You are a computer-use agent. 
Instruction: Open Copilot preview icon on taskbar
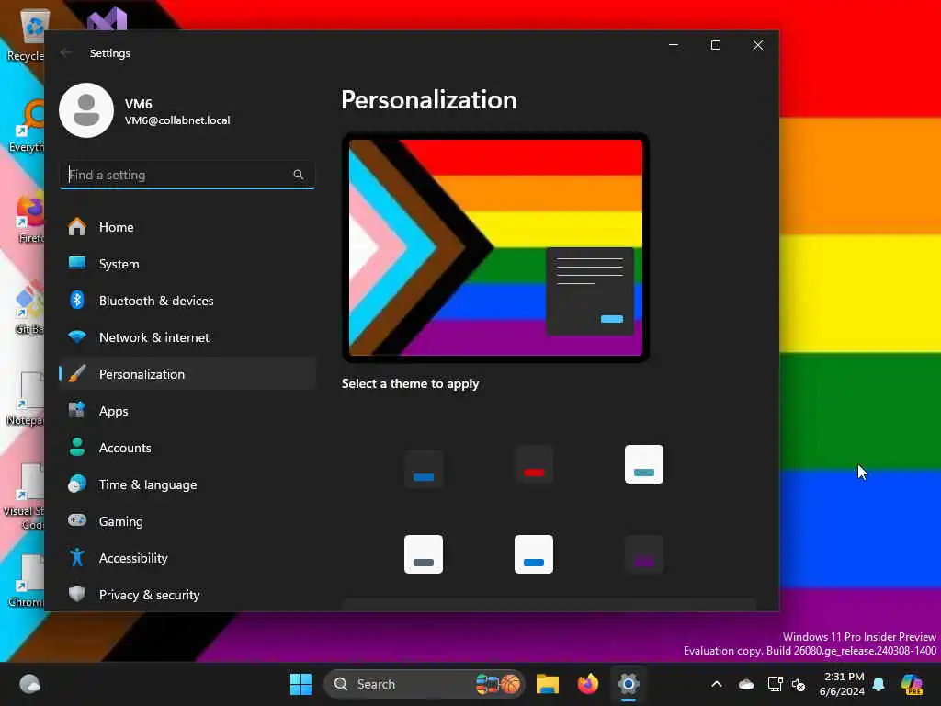click(912, 684)
